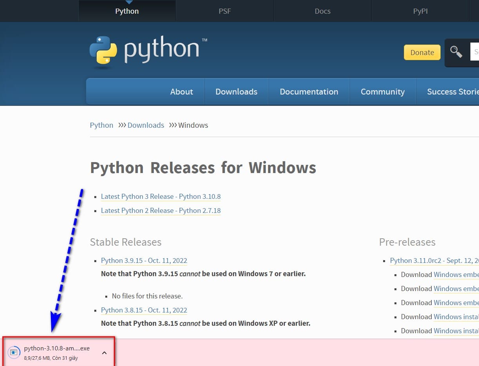This screenshot has height=366, width=479.
Task: Click the search magnifier icon
Action: [x=456, y=52]
